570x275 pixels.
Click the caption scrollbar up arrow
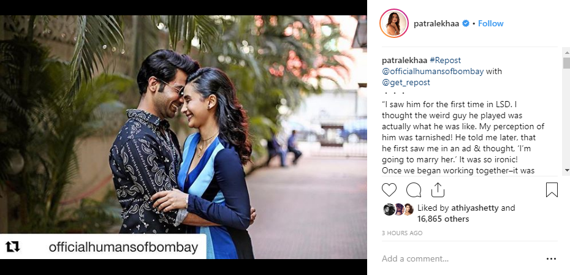click(x=566, y=52)
